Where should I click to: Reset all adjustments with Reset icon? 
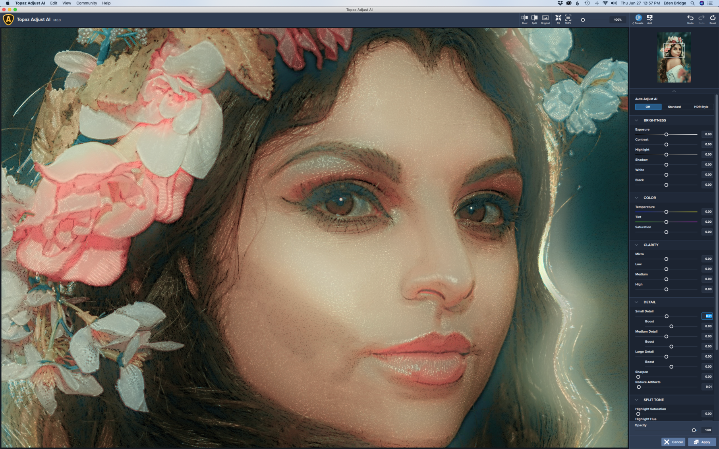pos(713,19)
